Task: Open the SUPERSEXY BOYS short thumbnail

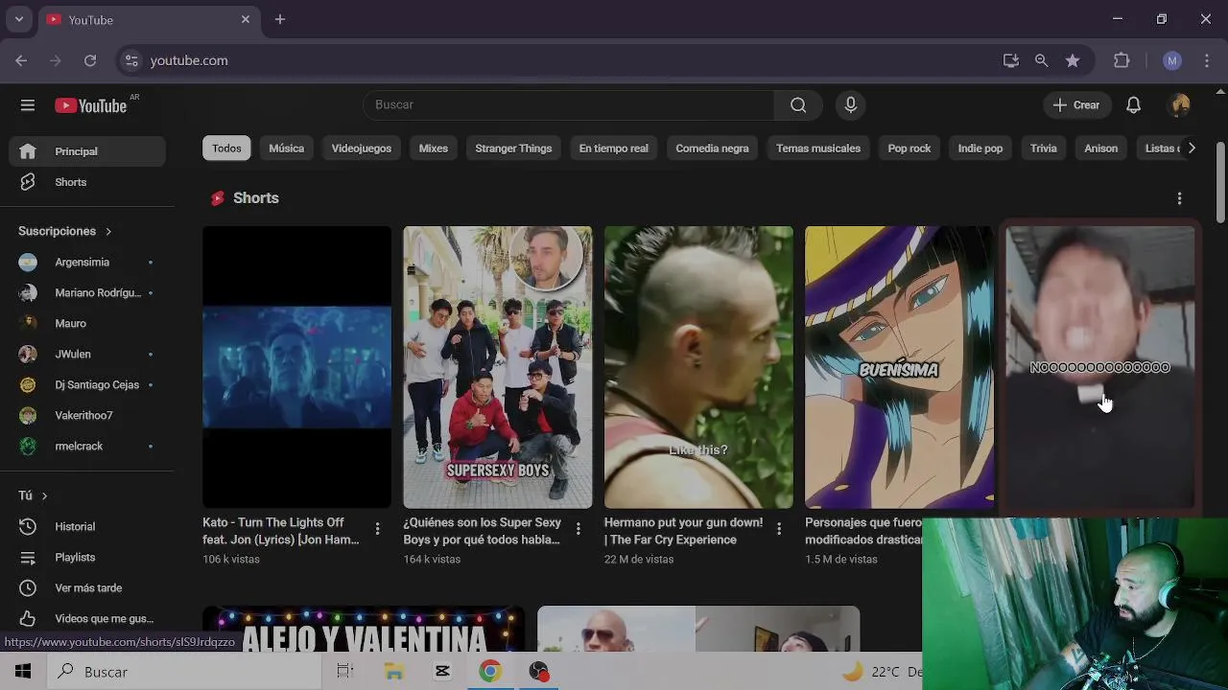Action: [x=497, y=367]
